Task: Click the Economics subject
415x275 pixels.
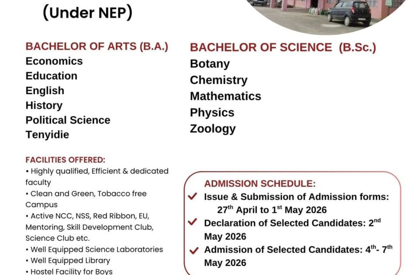Action: (x=54, y=61)
